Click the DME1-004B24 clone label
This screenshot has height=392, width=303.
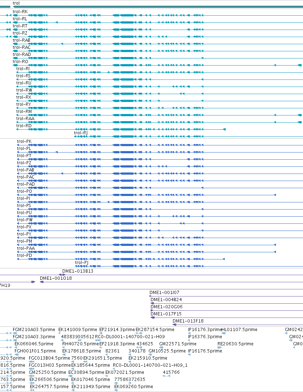(x=166, y=299)
